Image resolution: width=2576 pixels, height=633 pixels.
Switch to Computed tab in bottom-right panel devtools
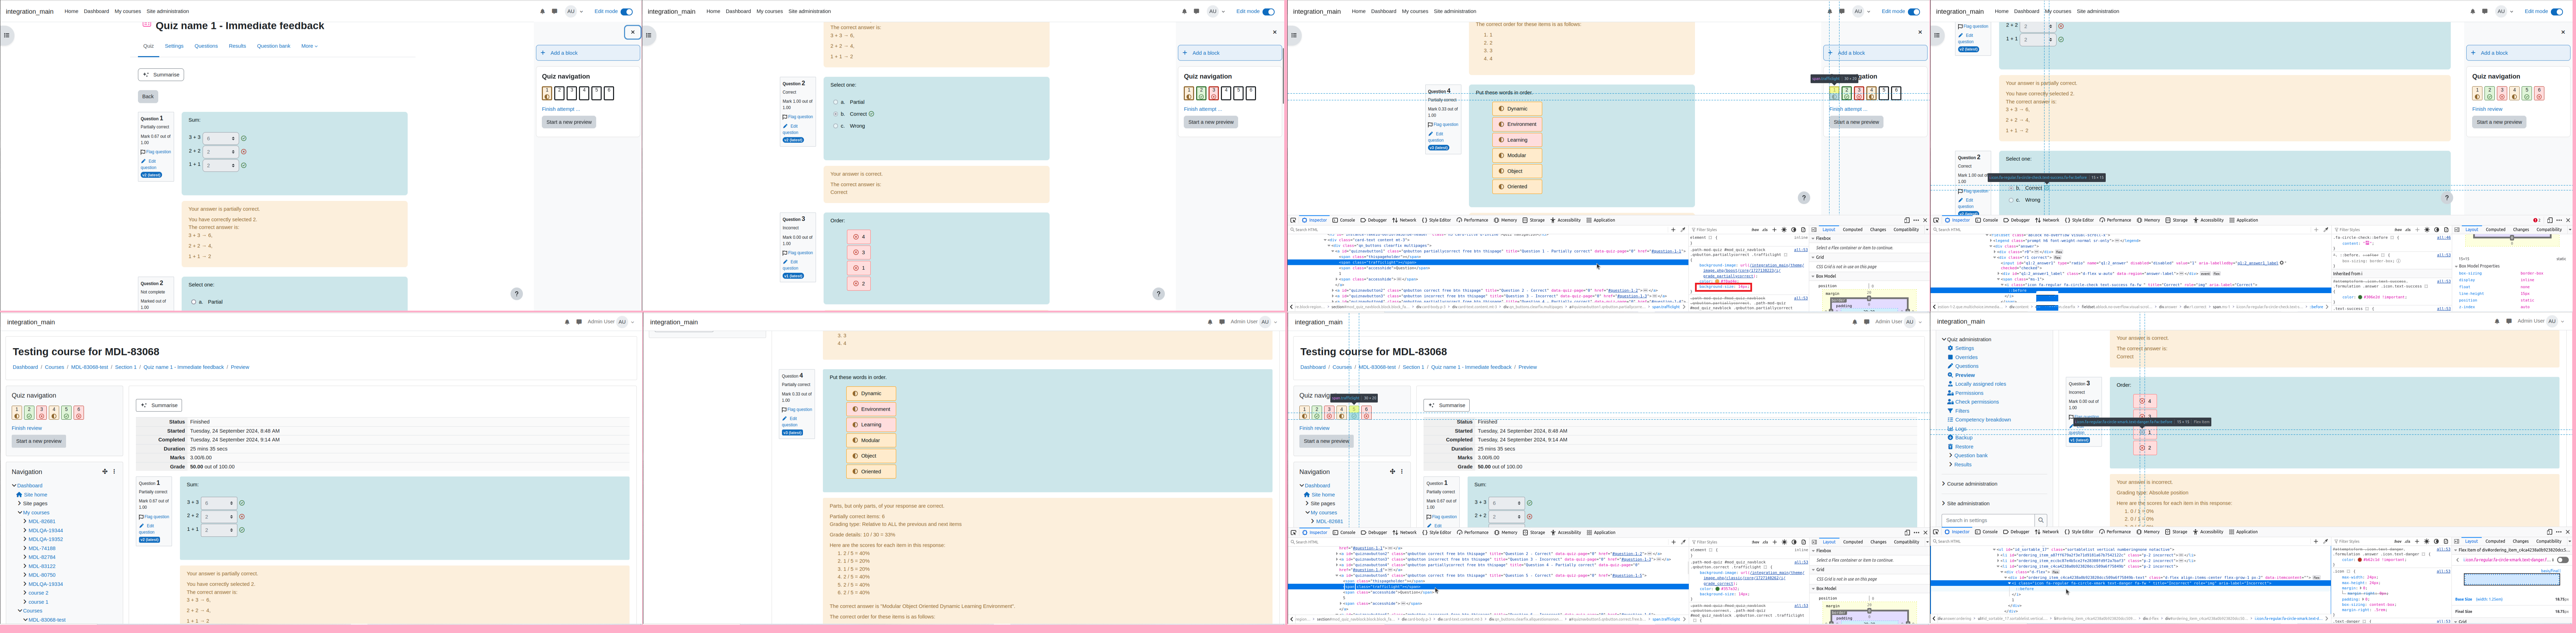pyautogui.click(x=2495, y=541)
